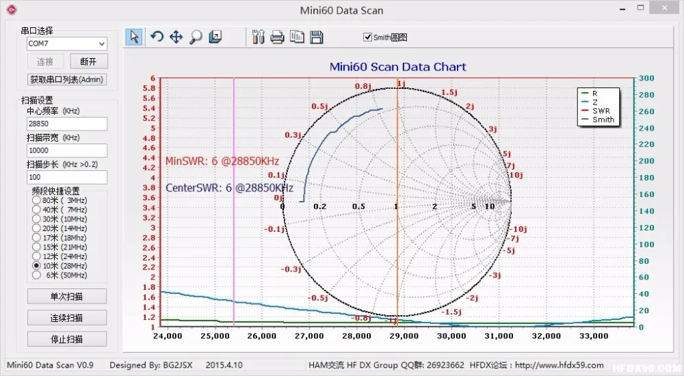
Task: Select the pan move cross-arrows tool
Action: tap(176, 37)
